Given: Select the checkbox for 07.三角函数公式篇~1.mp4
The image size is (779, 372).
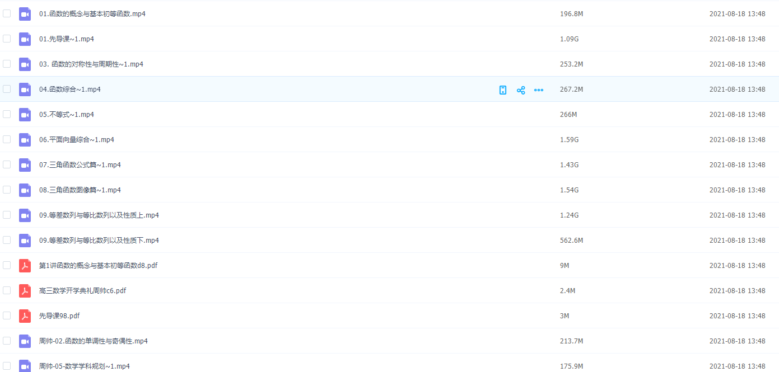Looking at the screenshot, I should tap(7, 164).
